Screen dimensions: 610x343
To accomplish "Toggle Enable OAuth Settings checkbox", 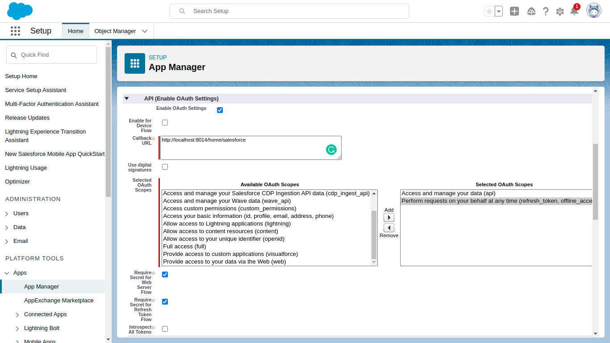I will pos(220,110).
